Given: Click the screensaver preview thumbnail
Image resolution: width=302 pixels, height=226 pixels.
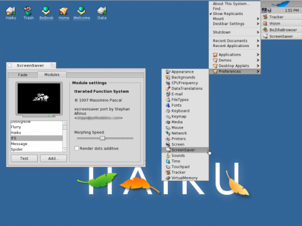Looking at the screenshot, I should click(39, 99).
